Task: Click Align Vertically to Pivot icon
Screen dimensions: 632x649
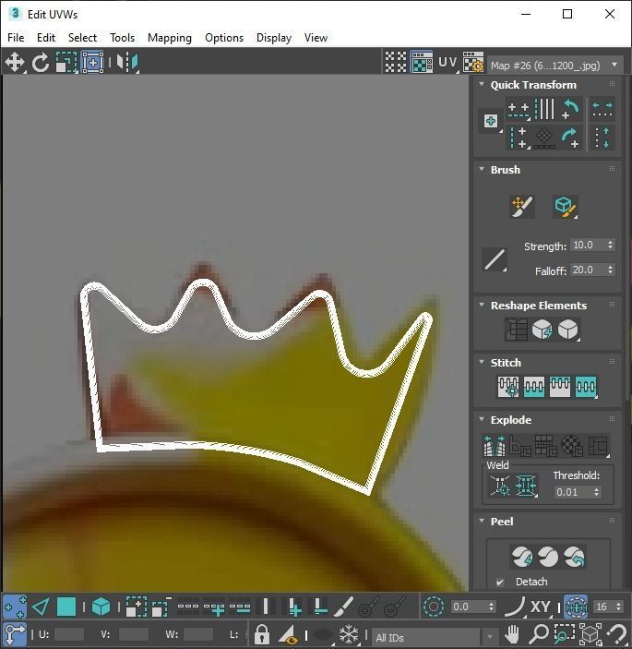Action: coord(519,138)
